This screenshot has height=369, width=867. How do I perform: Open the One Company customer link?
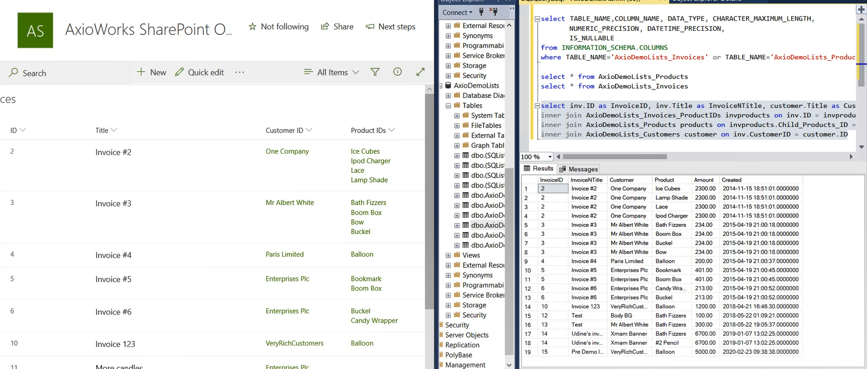tap(287, 151)
